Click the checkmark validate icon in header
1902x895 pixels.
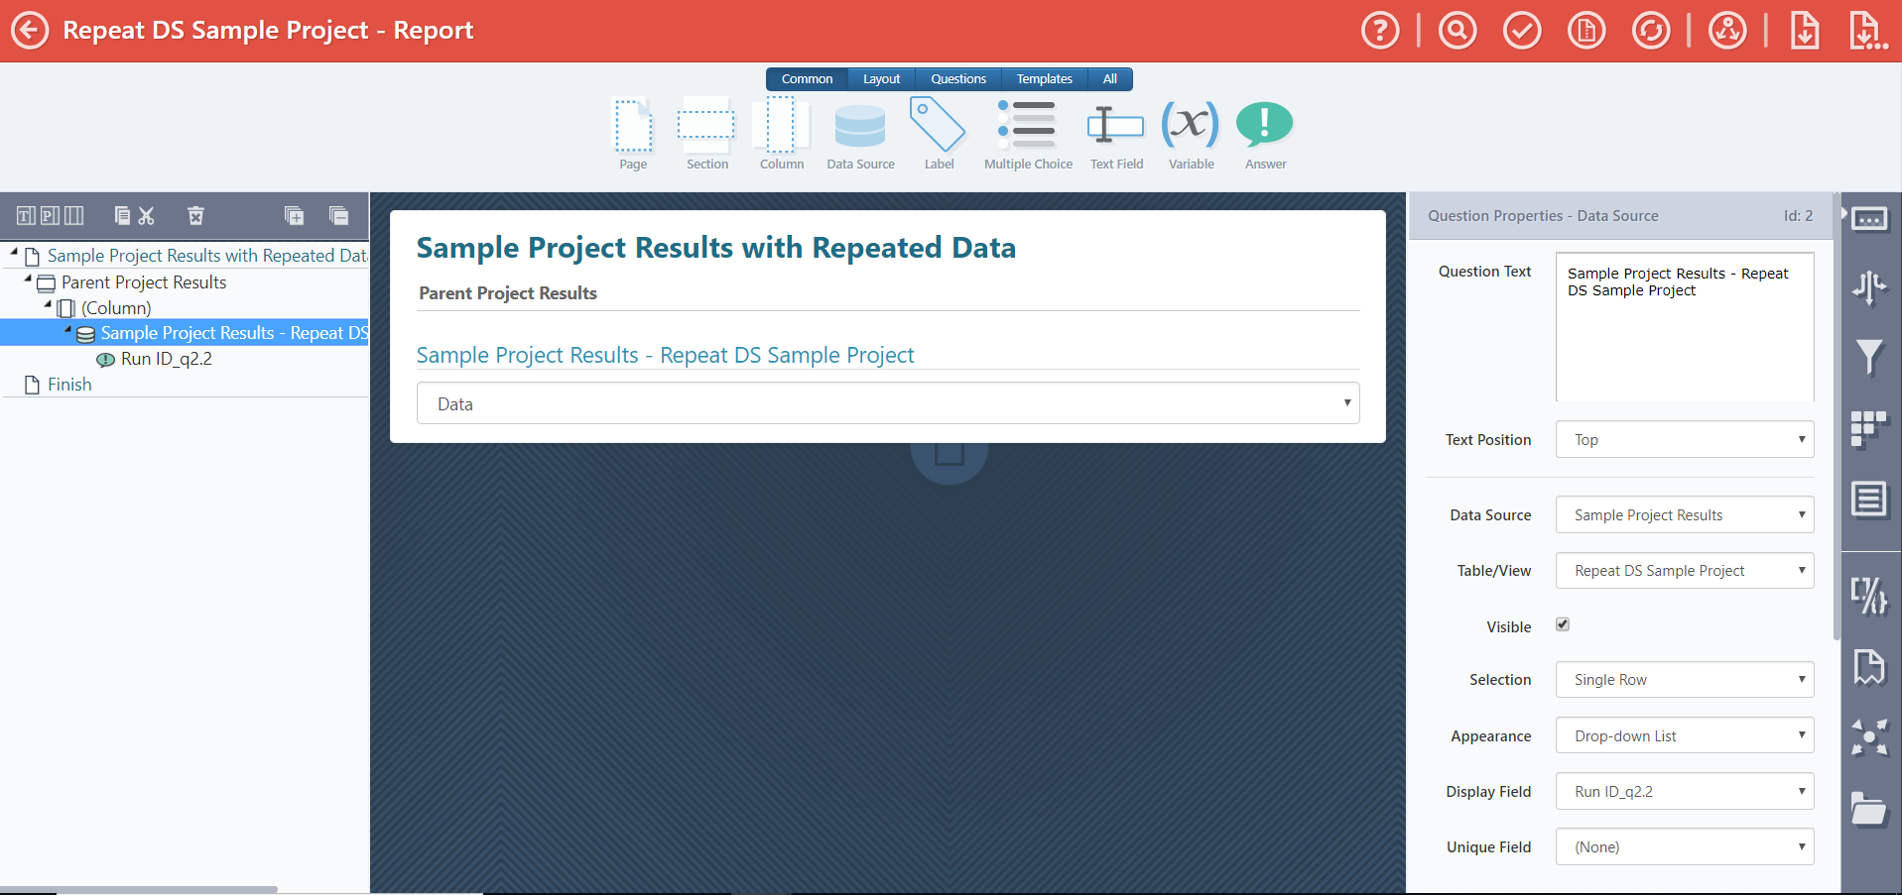(x=1522, y=30)
